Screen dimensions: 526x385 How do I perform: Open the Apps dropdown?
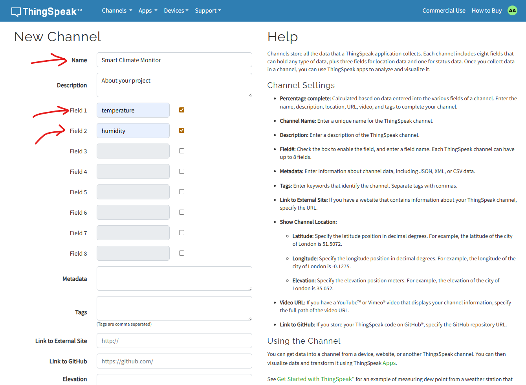[x=148, y=11]
